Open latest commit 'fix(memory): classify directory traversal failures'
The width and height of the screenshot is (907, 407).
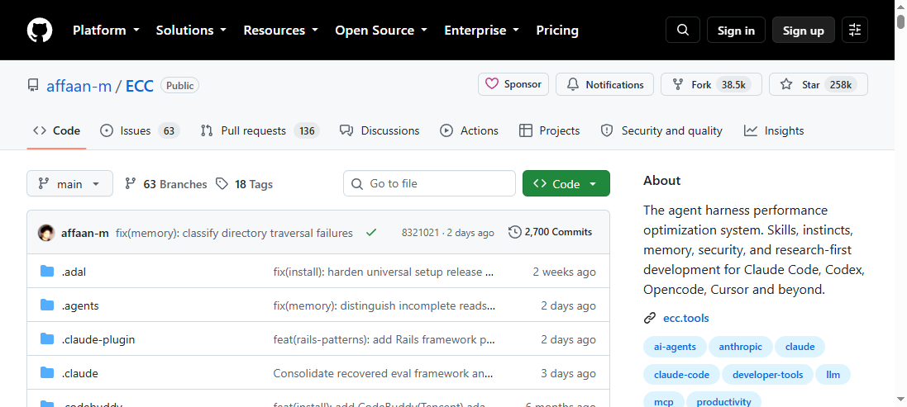click(x=234, y=234)
